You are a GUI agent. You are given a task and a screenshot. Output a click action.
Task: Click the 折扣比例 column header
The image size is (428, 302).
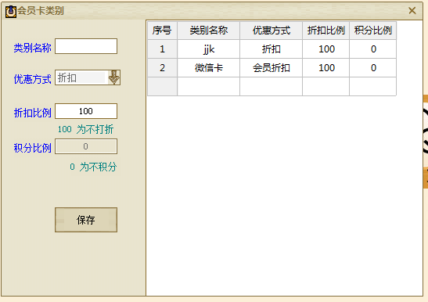point(326,31)
